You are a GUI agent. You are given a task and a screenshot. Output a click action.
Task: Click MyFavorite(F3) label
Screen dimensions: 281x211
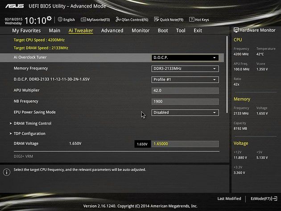98,20
